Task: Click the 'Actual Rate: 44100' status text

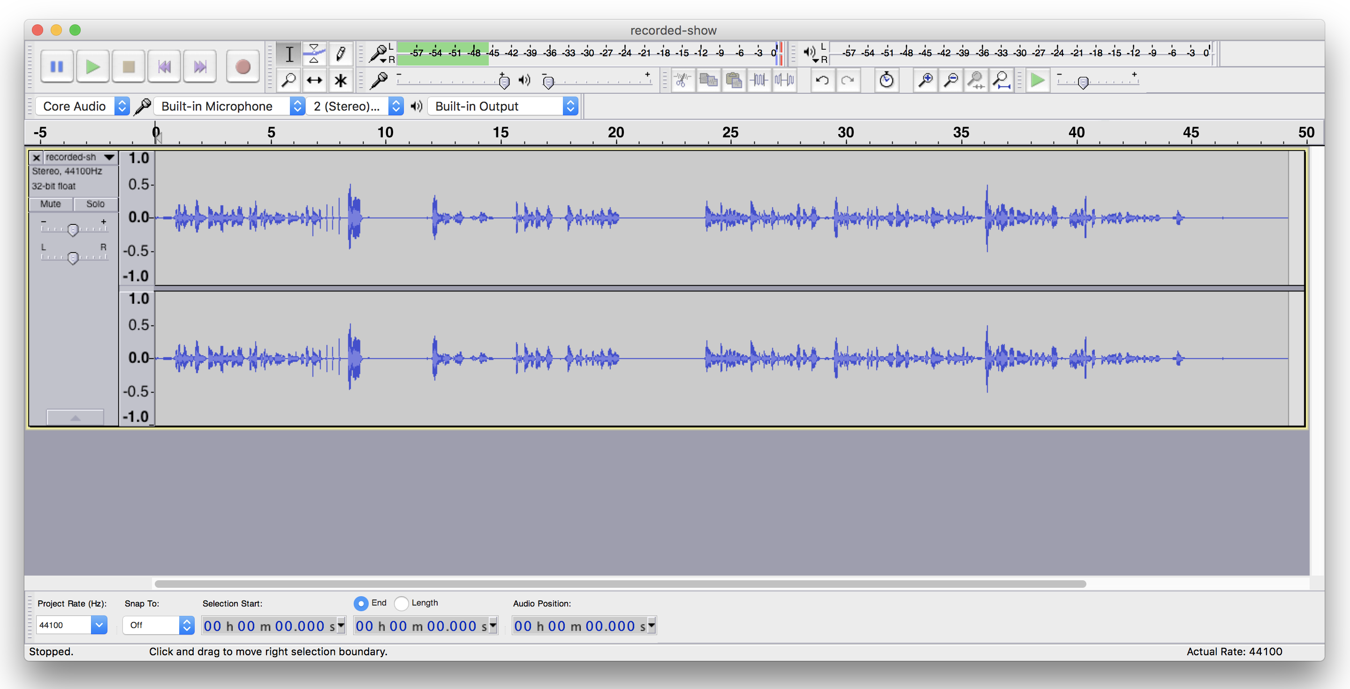Action: pos(1234,652)
